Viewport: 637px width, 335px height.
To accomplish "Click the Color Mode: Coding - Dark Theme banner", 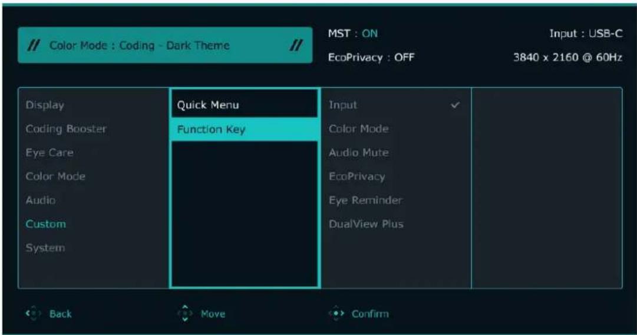I will (x=165, y=45).
